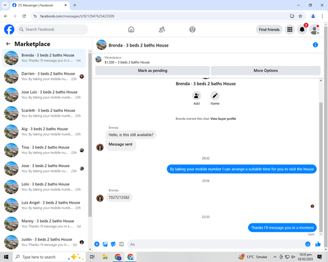Click the Find friends button
328x262 pixels.
269,29
